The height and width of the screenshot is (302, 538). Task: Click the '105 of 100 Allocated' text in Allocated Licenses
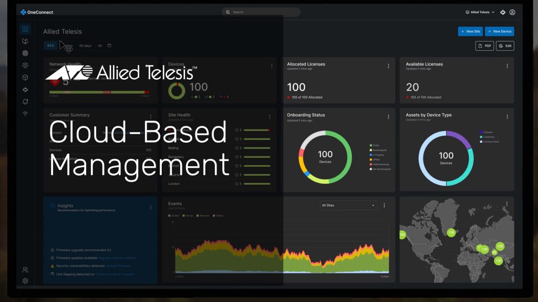(x=307, y=98)
